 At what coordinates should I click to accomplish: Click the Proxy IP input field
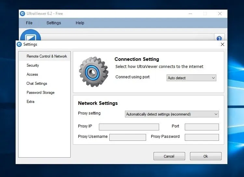[129, 127]
